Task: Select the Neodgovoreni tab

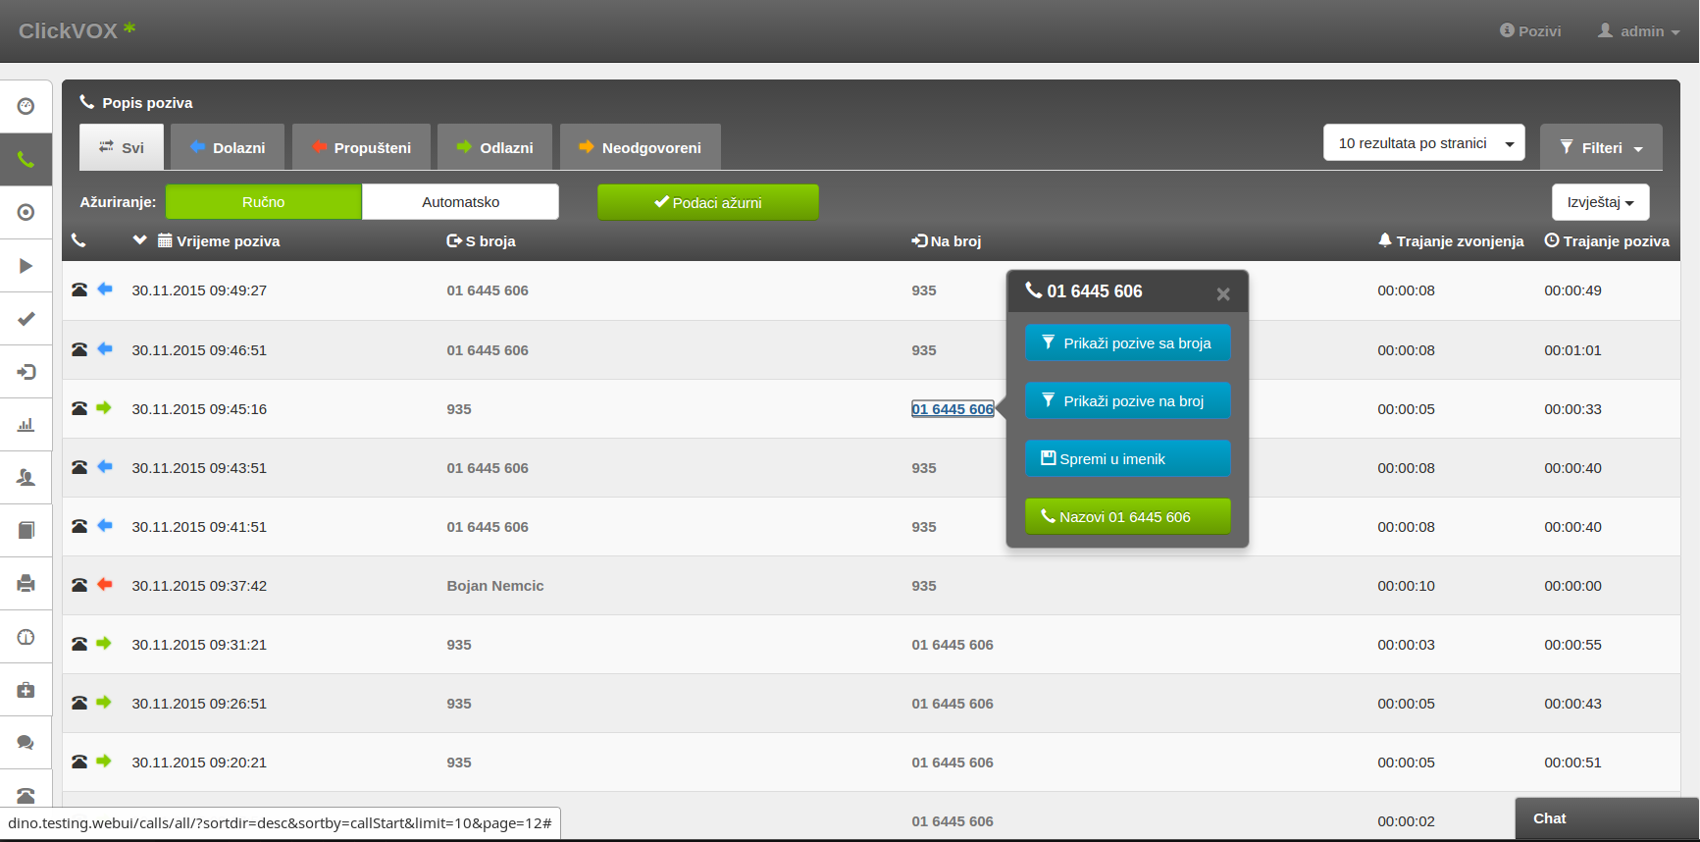Action: tap(640, 148)
